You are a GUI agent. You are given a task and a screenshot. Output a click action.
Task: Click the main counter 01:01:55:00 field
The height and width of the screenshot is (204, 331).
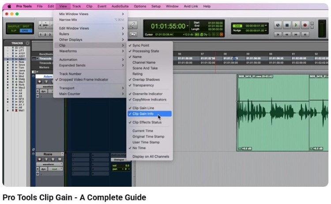coord(168,26)
